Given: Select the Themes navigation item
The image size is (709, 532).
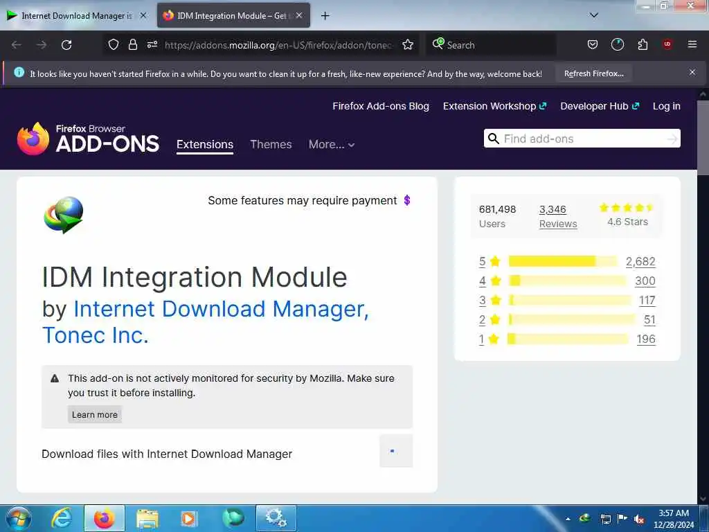Looking at the screenshot, I should coord(271,144).
